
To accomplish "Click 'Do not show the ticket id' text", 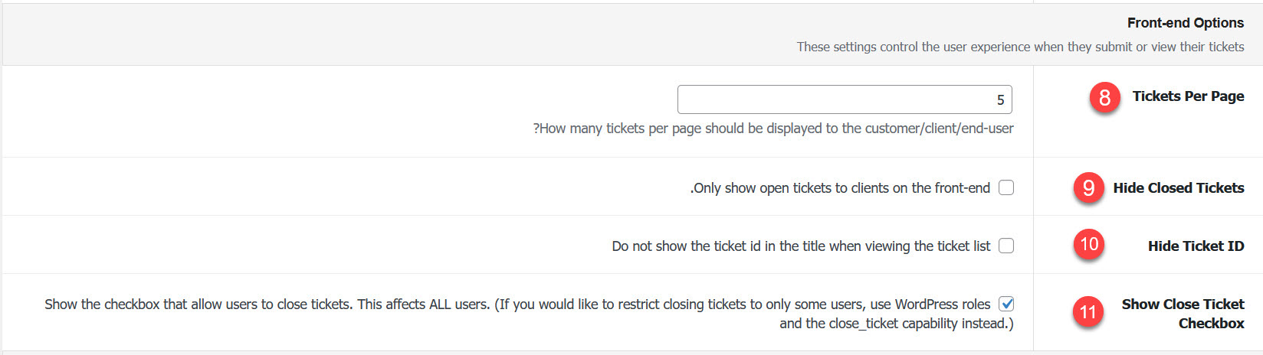I will click(x=801, y=246).
